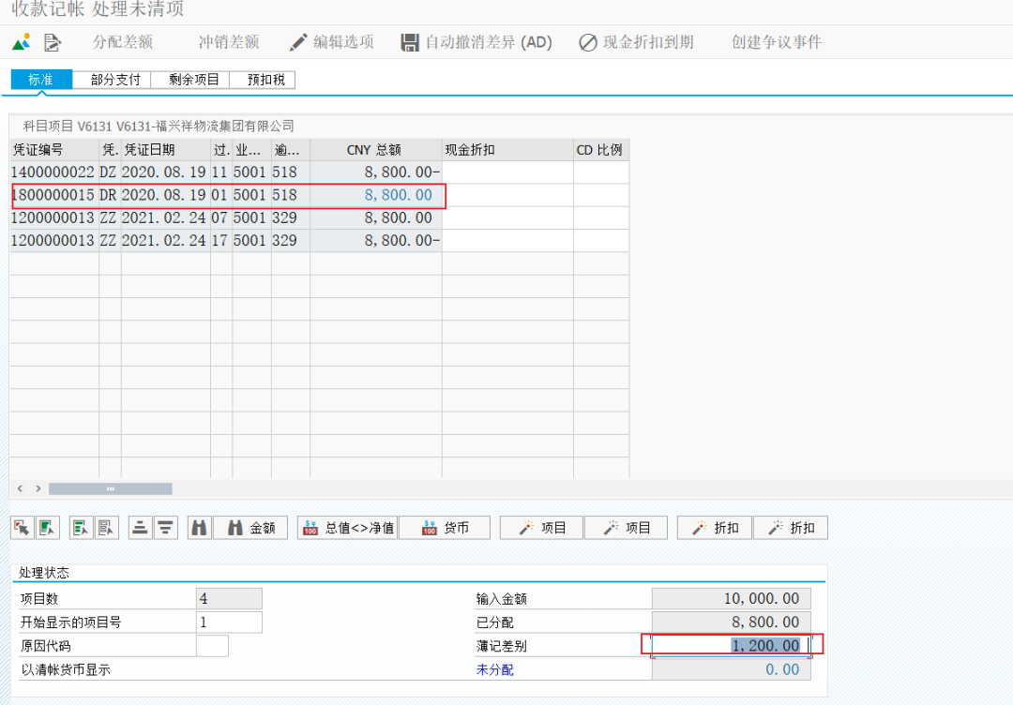Viewport: 1013px width, 705px height.
Task: Click the binoculars 金额 search button
Action: [x=250, y=528]
